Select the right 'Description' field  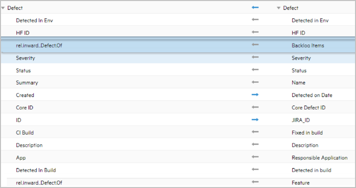[x=305, y=145]
